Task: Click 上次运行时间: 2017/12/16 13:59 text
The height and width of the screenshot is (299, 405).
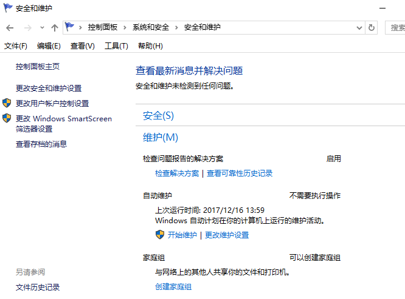Action: (x=210, y=210)
